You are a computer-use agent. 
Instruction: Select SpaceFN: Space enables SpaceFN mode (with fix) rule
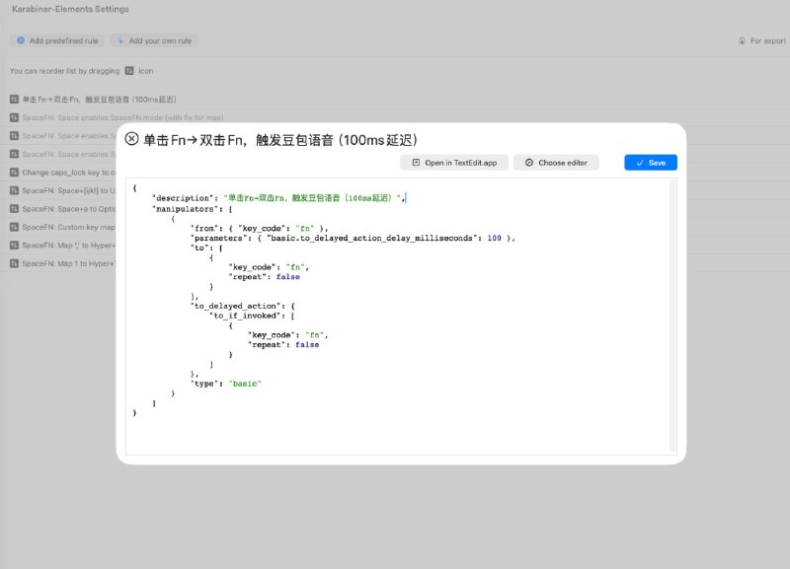122,117
